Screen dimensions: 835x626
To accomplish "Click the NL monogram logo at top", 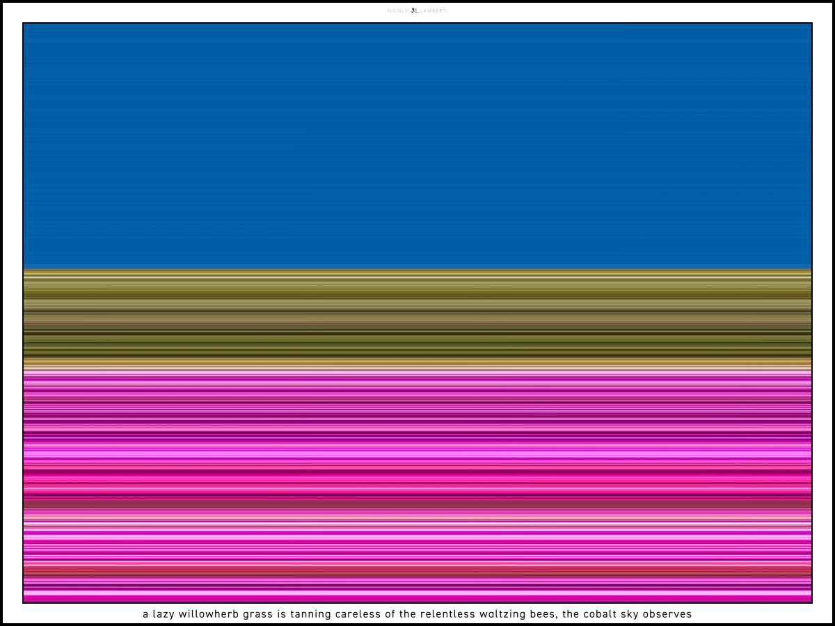I will click(x=415, y=11).
